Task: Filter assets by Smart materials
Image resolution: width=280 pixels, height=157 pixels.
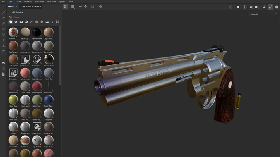Action: [16, 22]
